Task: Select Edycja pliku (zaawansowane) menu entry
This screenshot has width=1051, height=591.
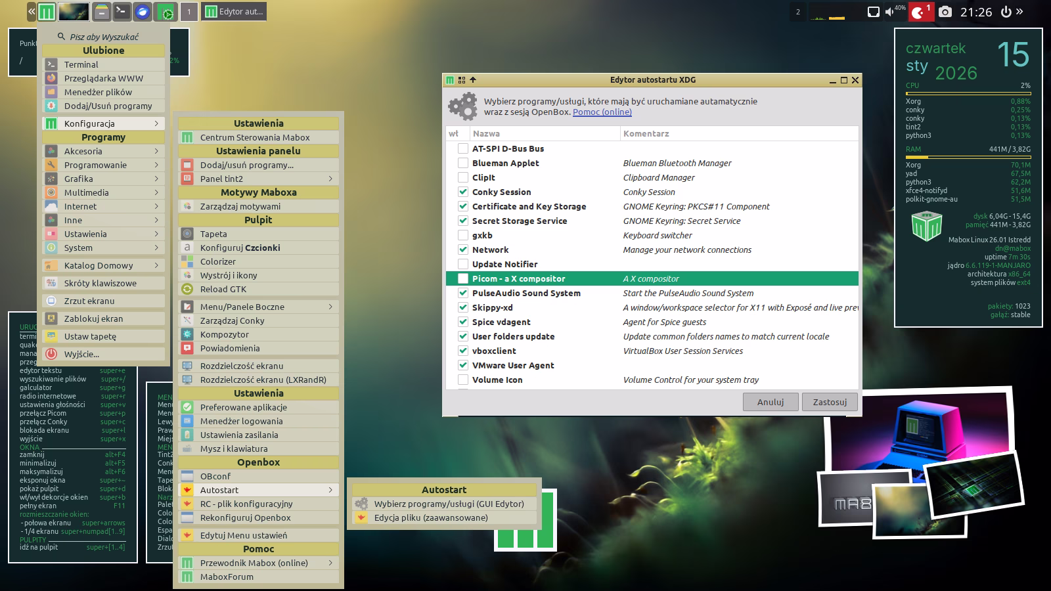Action: 431,517
